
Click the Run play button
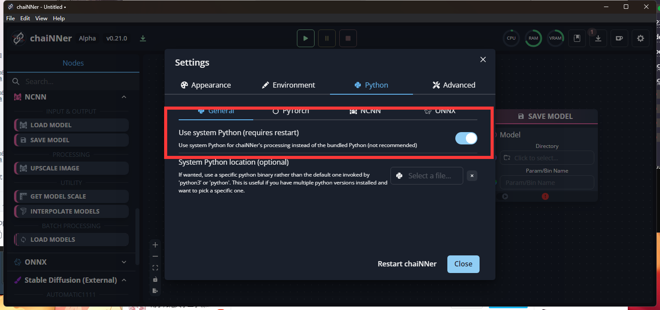coord(306,38)
